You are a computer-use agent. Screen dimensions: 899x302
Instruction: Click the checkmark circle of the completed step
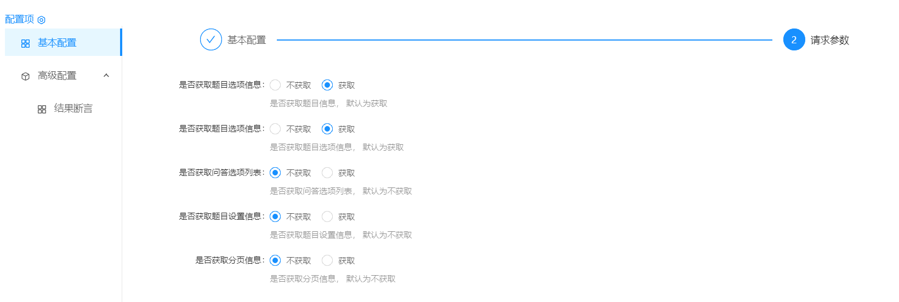pos(211,39)
